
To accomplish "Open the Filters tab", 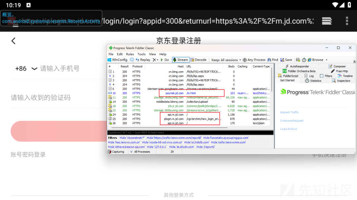I will click(x=326, y=76).
